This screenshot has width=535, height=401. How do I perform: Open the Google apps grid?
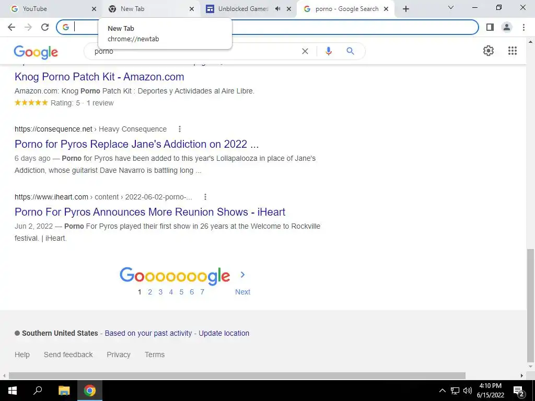coord(513,51)
